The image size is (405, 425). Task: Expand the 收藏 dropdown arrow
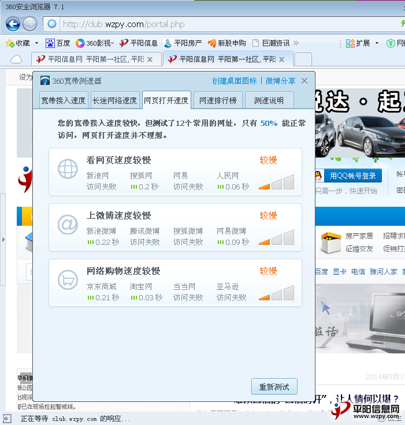tap(36, 43)
